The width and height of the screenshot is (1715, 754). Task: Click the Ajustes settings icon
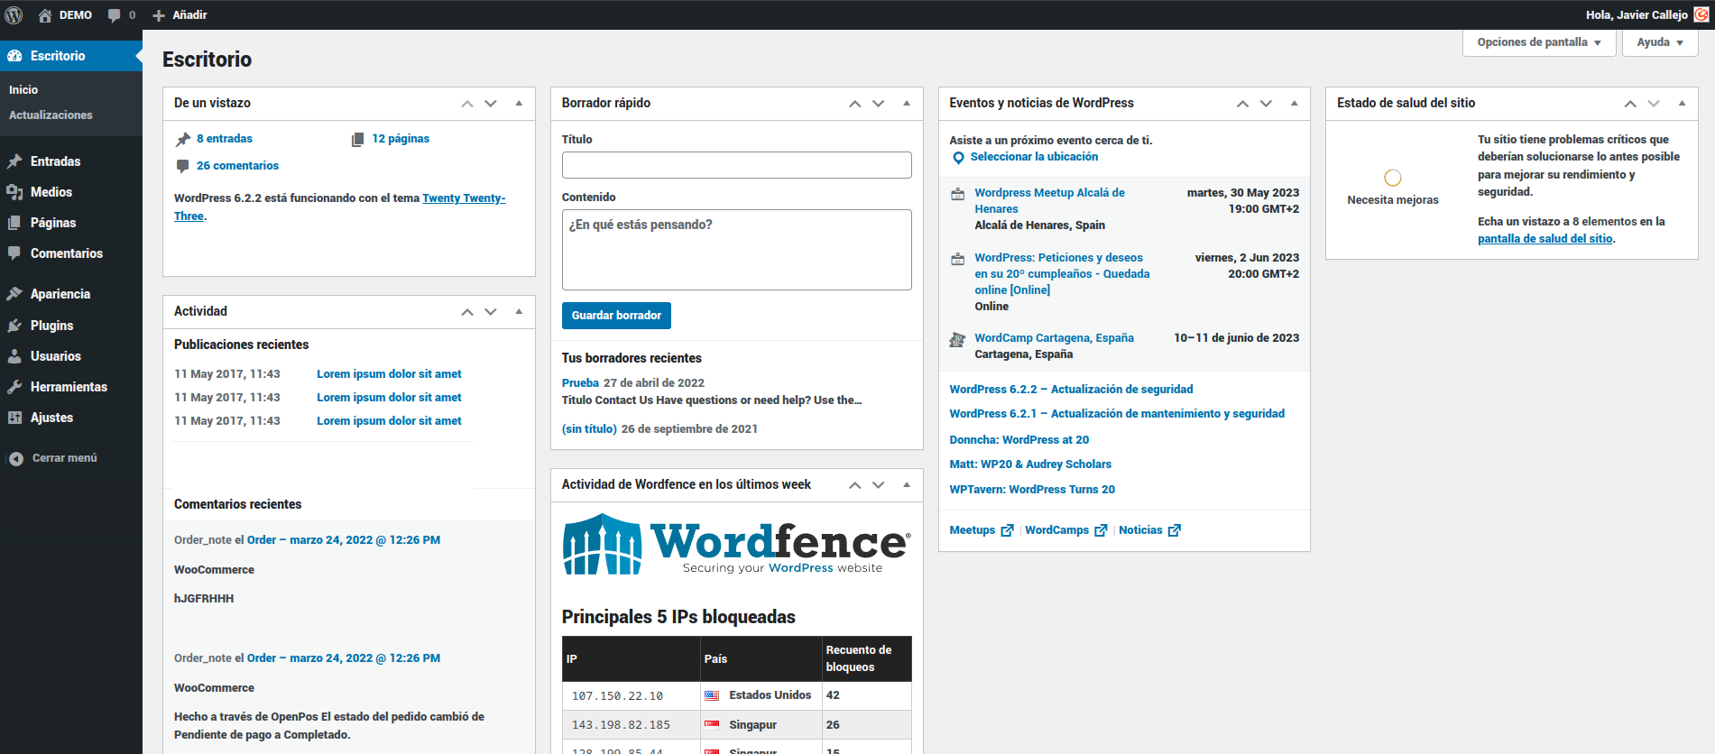tap(14, 418)
